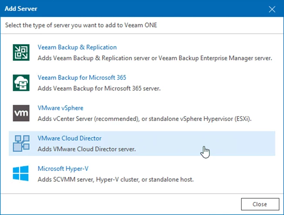Click the Veeam Backup for Microsoft 365 cloud icon

[21, 82]
